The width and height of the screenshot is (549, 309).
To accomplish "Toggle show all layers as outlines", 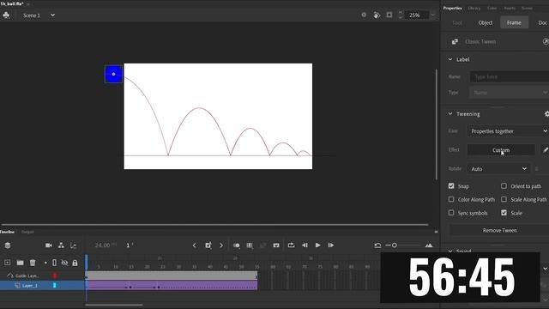I will 55,263.
